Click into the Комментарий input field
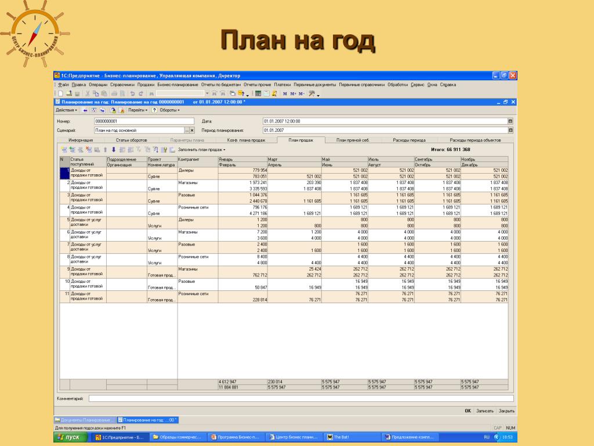 [301, 398]
